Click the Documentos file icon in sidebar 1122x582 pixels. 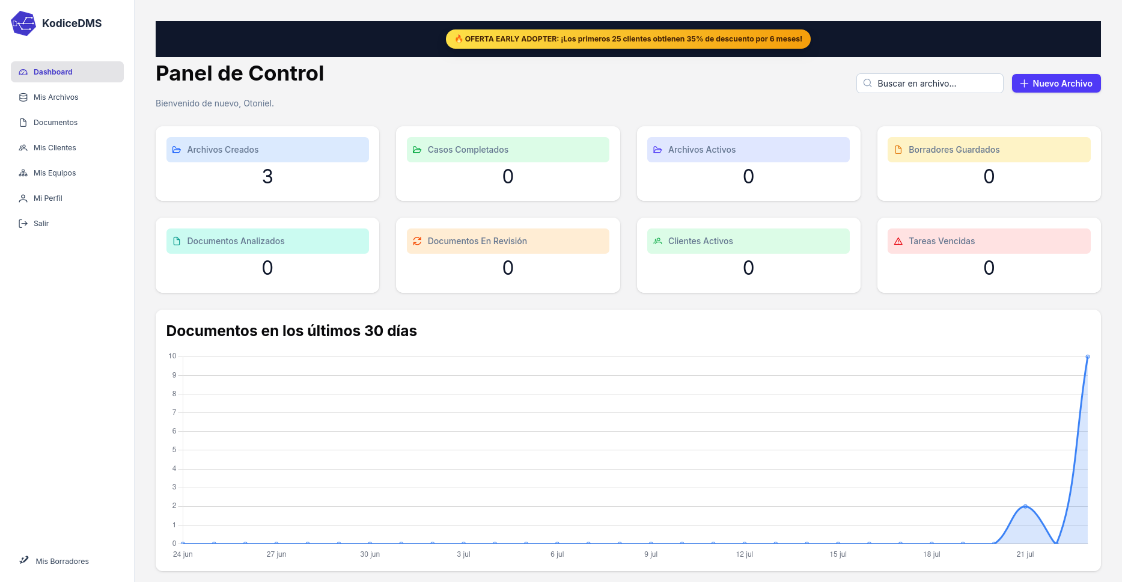[23, 123]
